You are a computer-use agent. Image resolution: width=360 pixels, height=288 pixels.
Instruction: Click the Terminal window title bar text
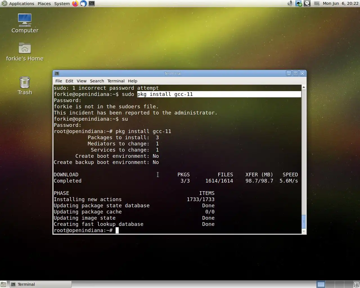pyautogui.click(x=173, y=73)
